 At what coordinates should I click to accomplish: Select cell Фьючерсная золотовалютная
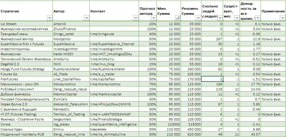pyautogui.click(x=26, y=29)
